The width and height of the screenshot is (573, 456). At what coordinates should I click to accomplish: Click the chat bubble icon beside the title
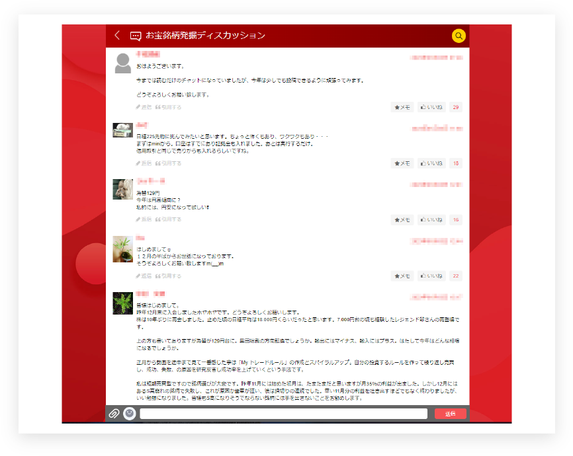pos(136,36)
